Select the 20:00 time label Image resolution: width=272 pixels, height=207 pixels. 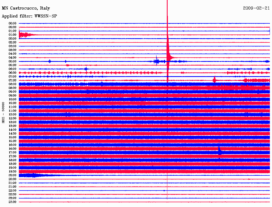12,175
